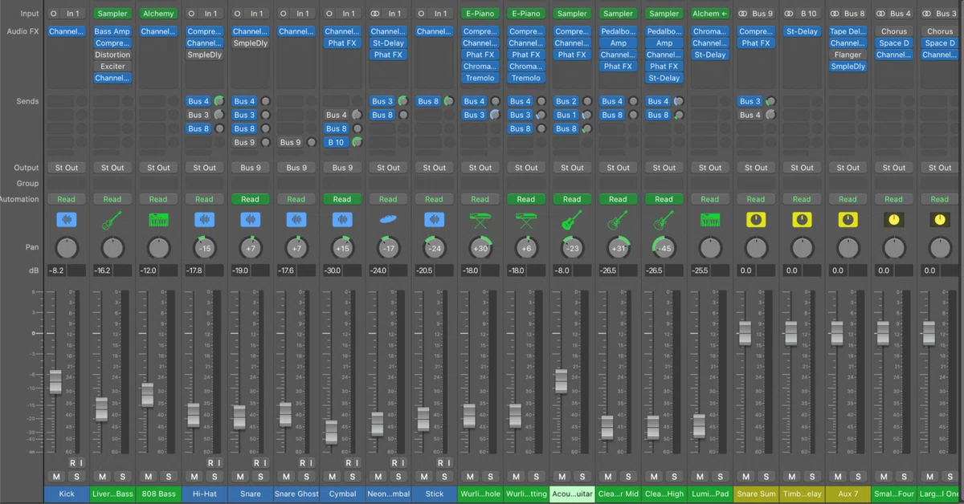
Task: Open B 10 input slot on Timb...elay strip
Action: [808, 14]
